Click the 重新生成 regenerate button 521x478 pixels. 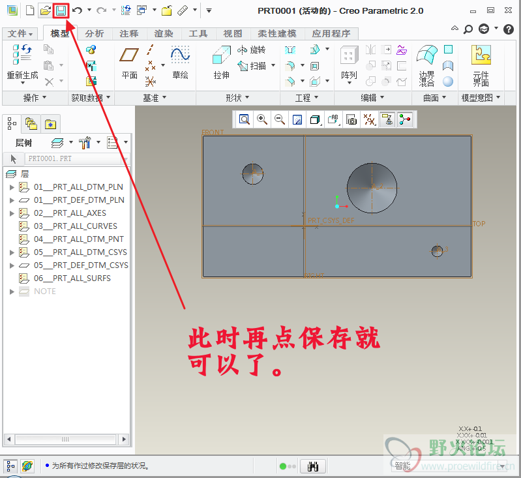23,63
